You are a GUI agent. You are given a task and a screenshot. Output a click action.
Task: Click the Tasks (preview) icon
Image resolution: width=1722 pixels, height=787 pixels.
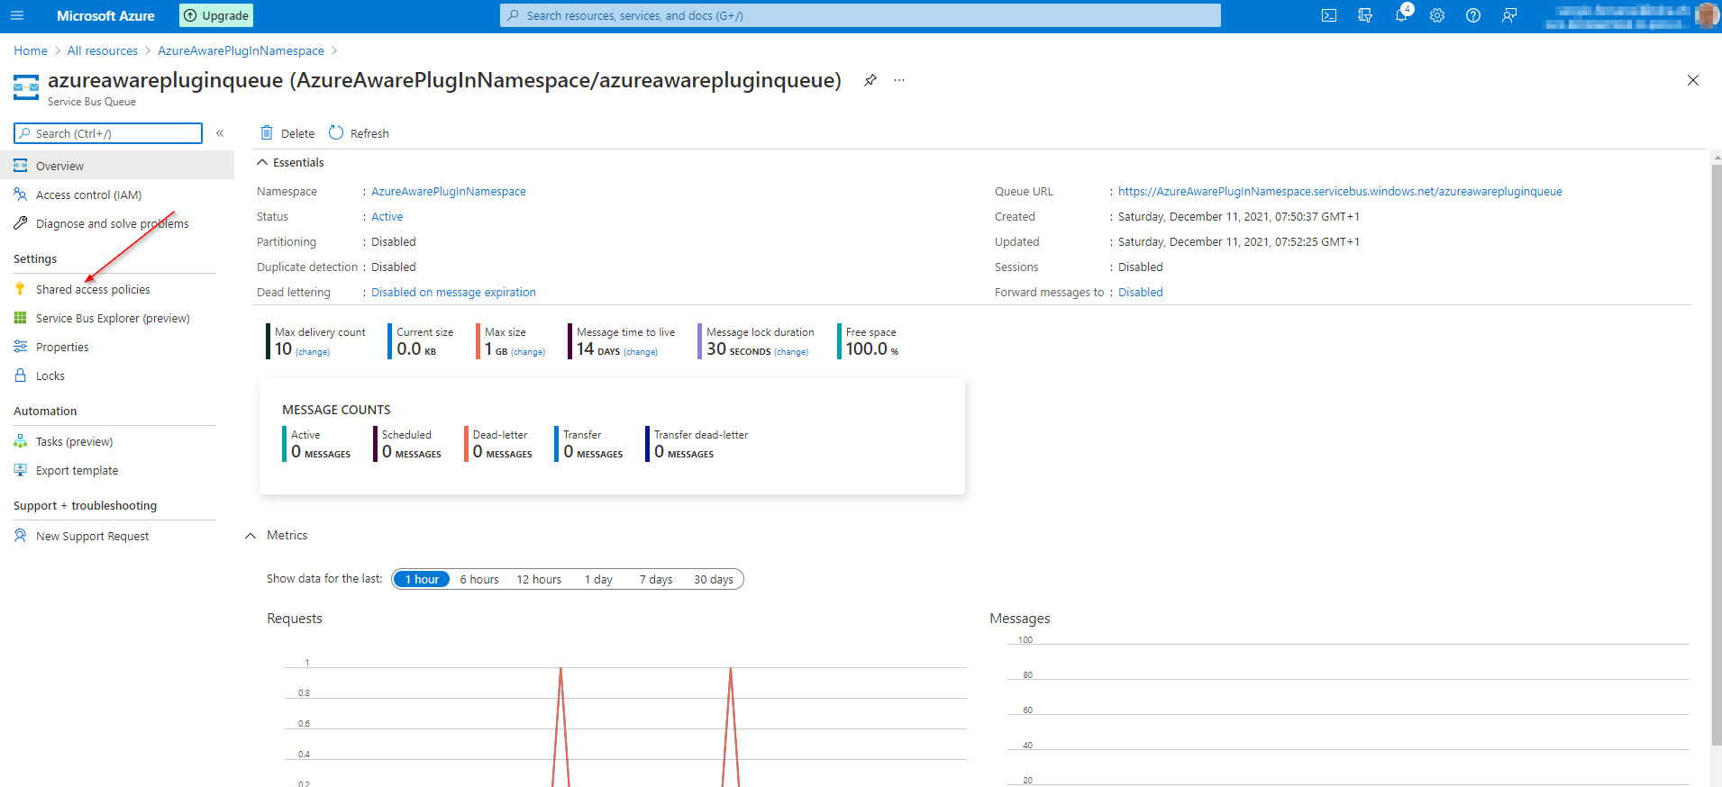(x=21, y=441)
